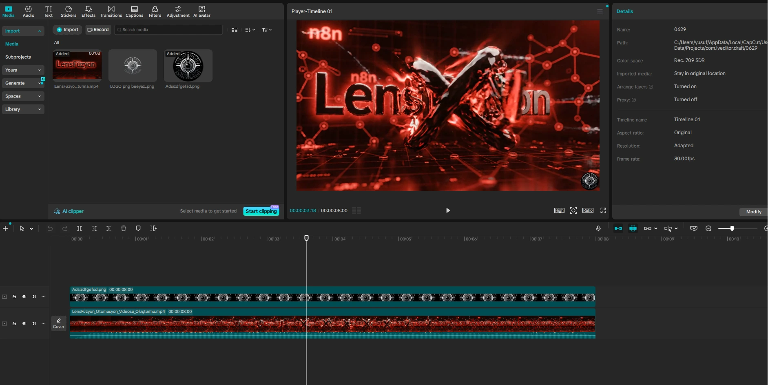768x385 pixels.
Task: Click the Import media button
Action: (x=67, y=30)
